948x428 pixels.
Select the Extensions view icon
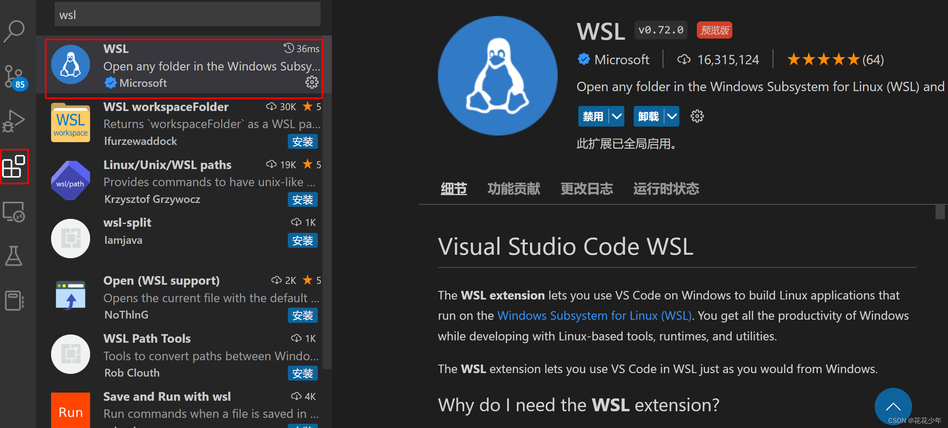point(14,167)
